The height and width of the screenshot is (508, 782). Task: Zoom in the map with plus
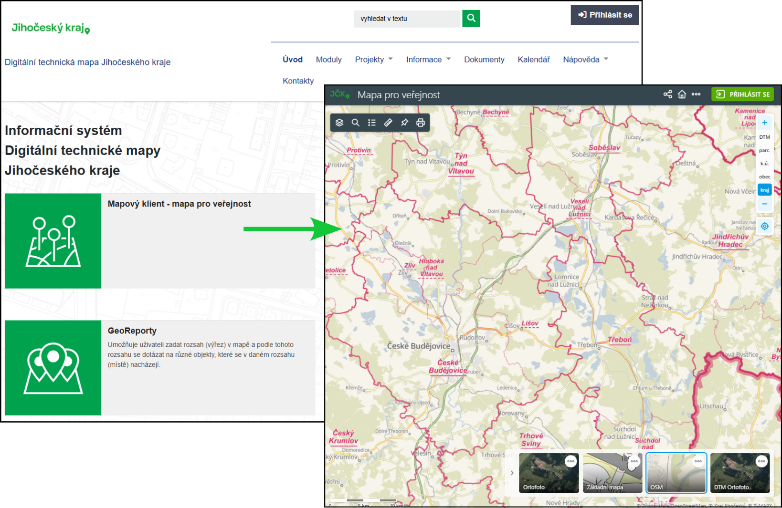(x=765, y=123)
